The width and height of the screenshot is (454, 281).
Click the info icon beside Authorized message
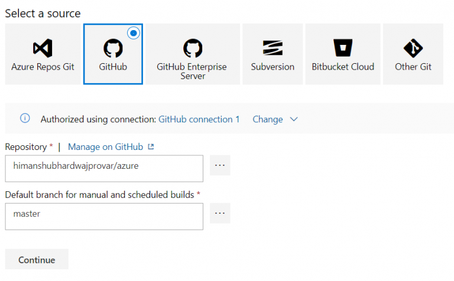tap(25, 119)
